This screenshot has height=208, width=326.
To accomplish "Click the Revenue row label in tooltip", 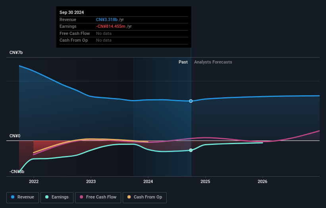I will click(68, 19).
